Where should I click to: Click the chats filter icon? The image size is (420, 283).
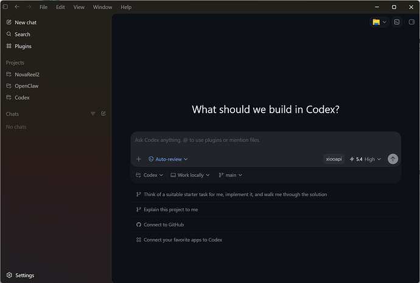[93, 114]
